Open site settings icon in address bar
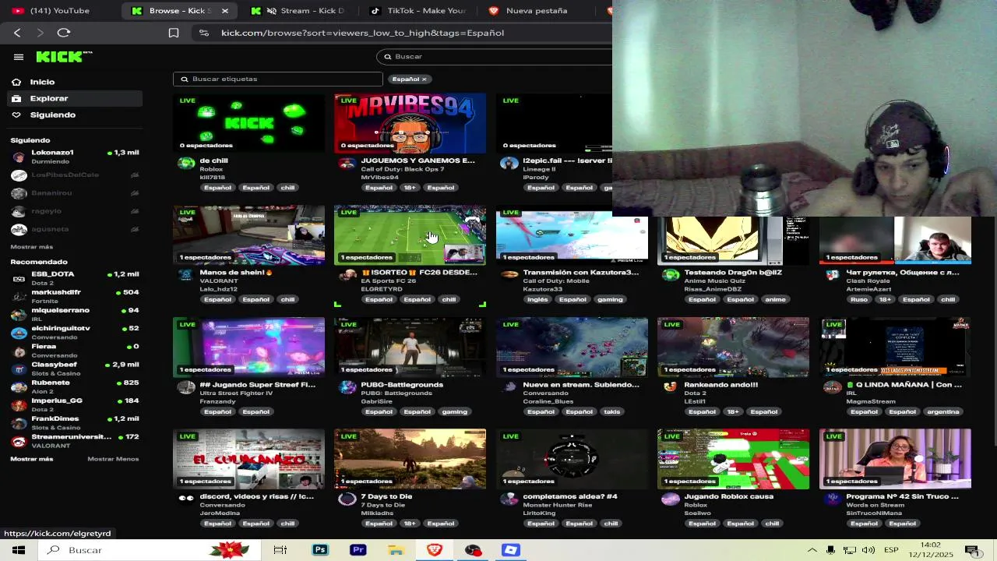 tap(204, 33)
